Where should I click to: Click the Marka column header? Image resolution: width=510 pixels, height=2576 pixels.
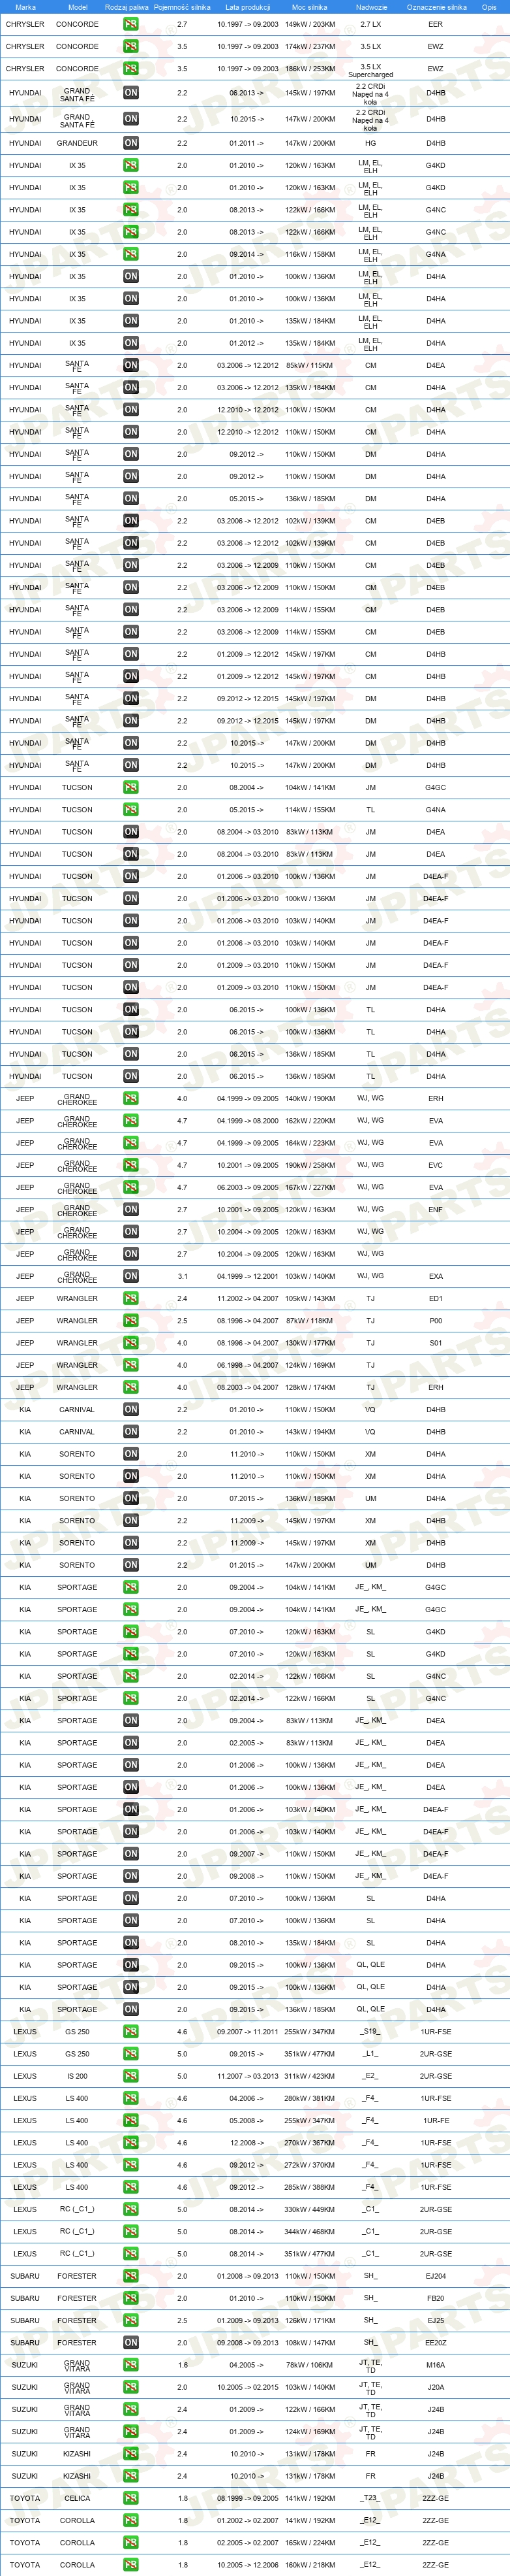[x=25, y=7]
